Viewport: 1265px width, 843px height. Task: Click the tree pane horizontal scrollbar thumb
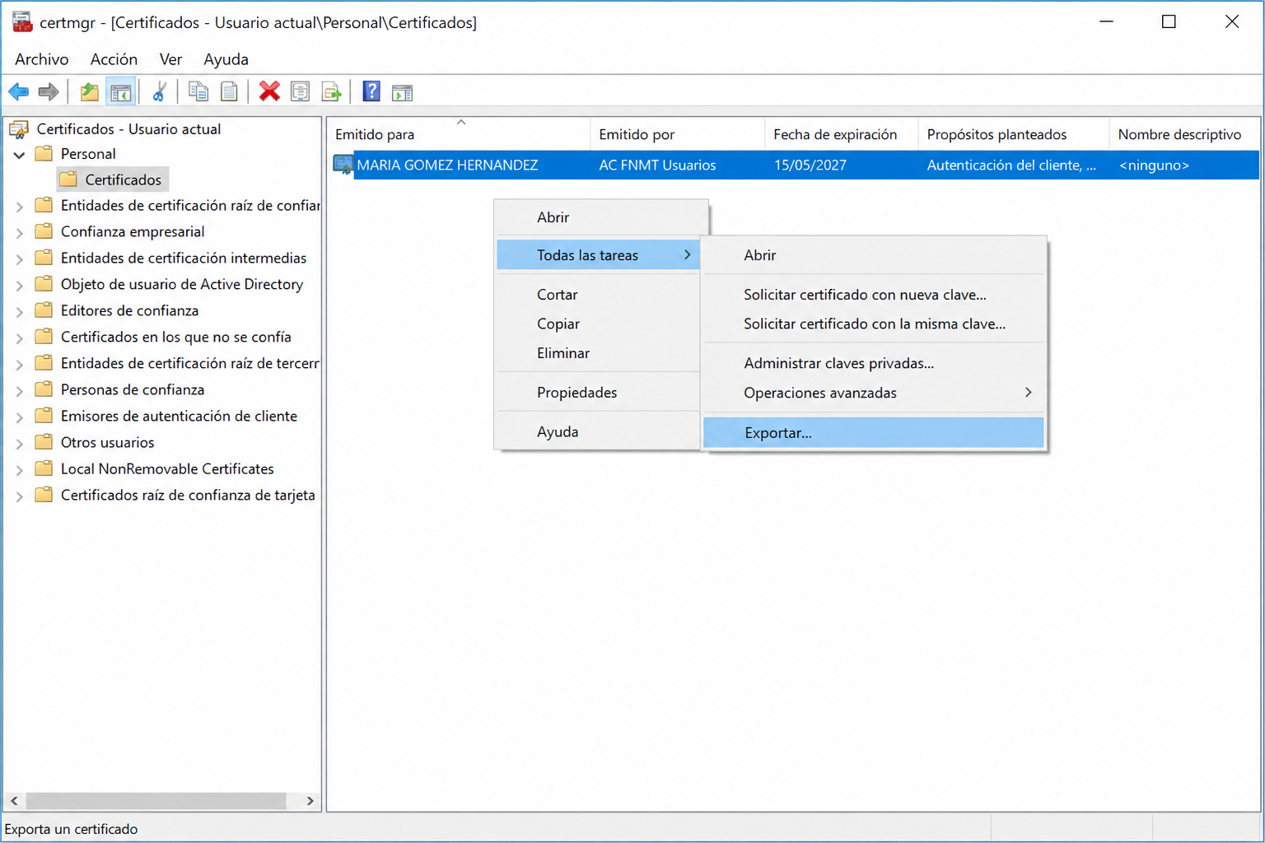[x=156, y=801]
